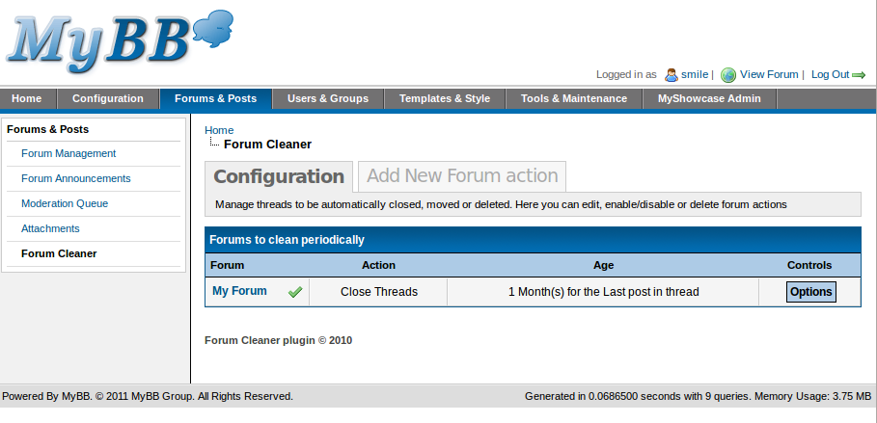The width and height of the screenshot is (877, 423).
Task: Click the globe icon next to View Forum
Action: tap(728, 75)
